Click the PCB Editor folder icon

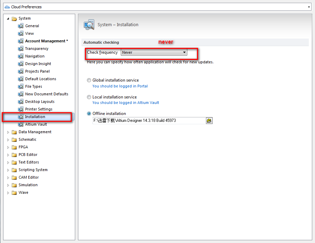[14, 155]
